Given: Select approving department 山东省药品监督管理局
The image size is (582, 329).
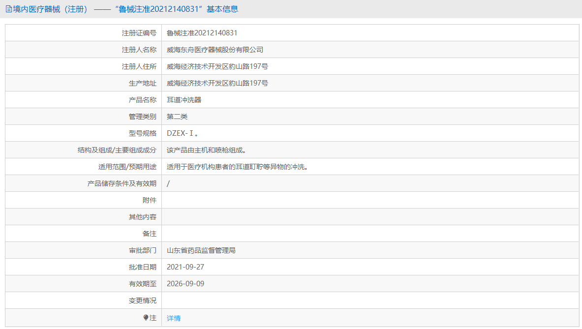Looking at the screenshot, I should tap(201, 250).
